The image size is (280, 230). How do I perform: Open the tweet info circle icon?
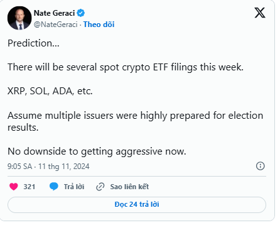coord(261,166)
